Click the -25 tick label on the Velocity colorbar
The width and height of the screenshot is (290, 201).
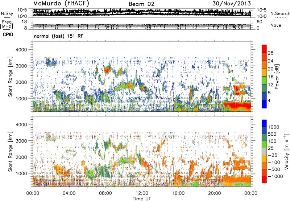273,155
